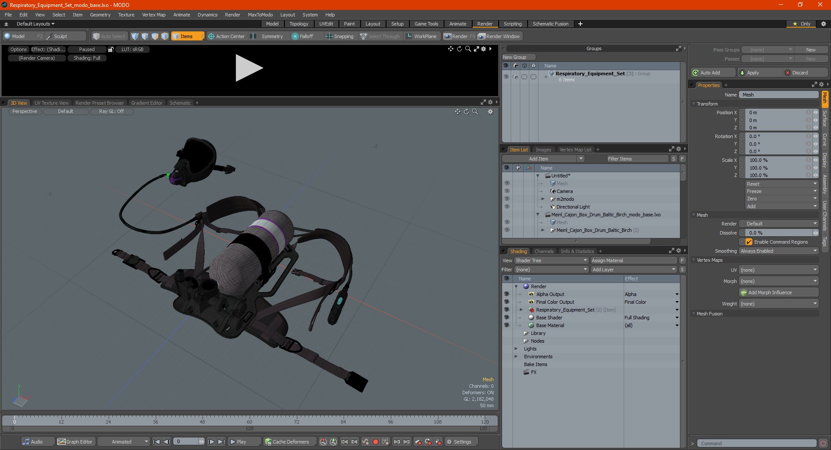Hide the Final Color Output layer
The width and height of the screenshot is (831, 450).
506,302
